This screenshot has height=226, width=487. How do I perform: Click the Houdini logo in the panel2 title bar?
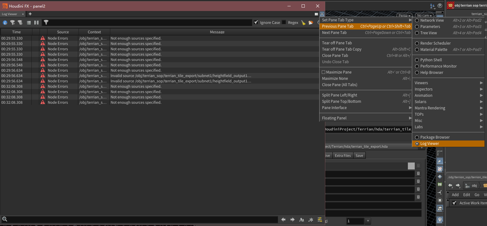pos(5,6)
